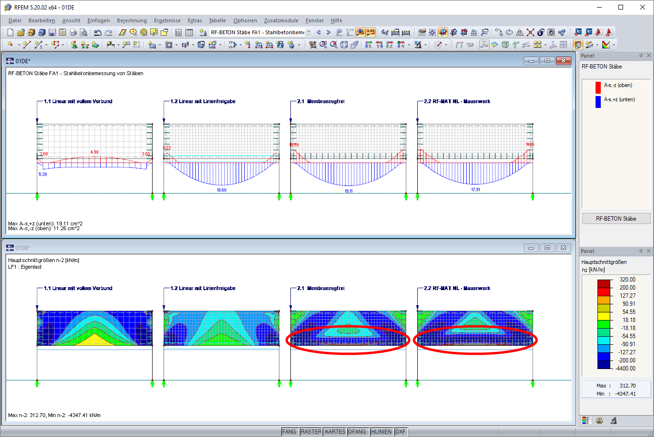Redo the last undone action

click(108, 32)
